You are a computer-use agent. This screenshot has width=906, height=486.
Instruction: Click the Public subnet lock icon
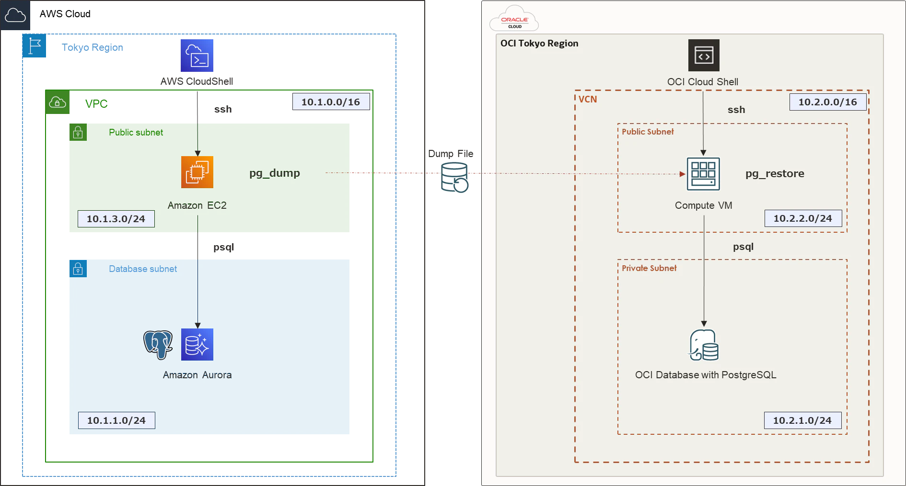[78, 132]
